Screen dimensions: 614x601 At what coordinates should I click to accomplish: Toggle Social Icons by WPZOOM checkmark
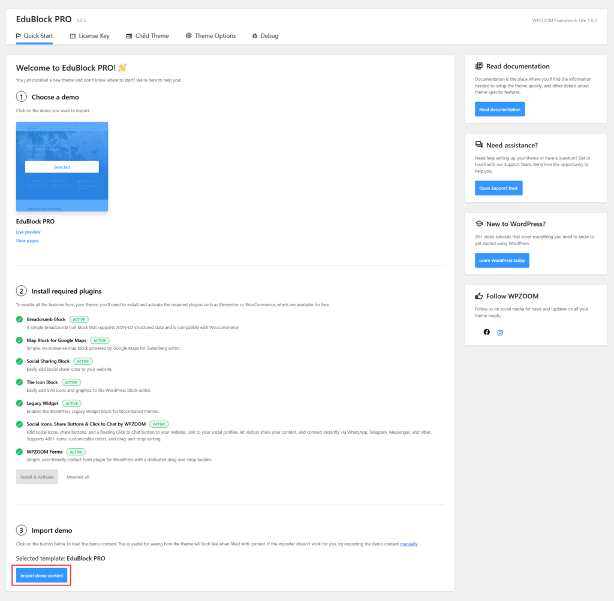click(19, 424)
